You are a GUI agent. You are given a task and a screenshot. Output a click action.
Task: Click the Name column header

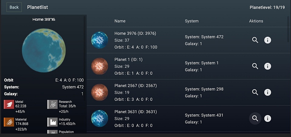[120, 21]
